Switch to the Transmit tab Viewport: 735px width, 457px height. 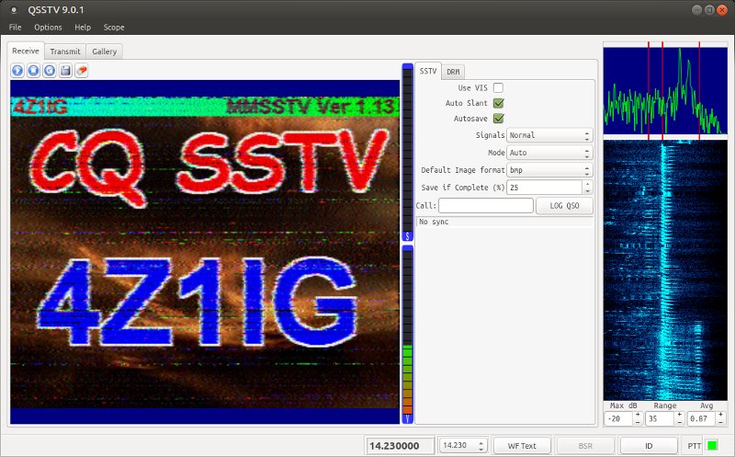65,51
